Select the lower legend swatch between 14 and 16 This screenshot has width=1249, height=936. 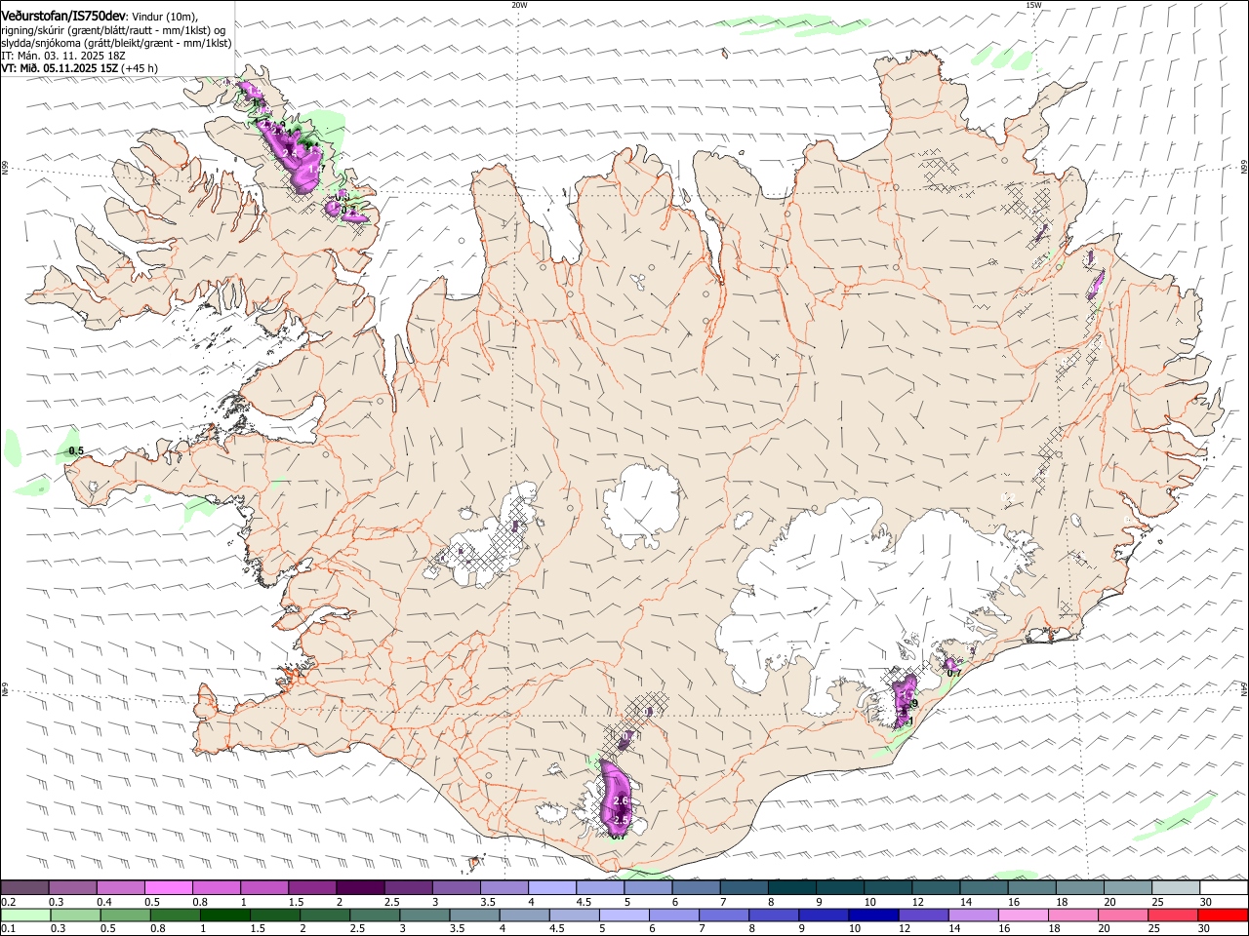(x=973, y=915)
